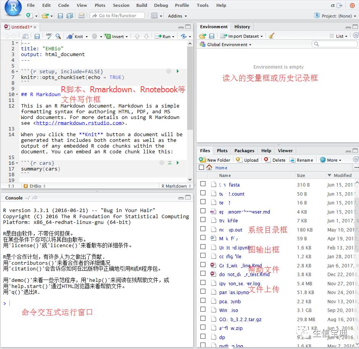Load workspace icon in Environment pane
This screenshot has height=349, width=359.
[x=202, y=36]
